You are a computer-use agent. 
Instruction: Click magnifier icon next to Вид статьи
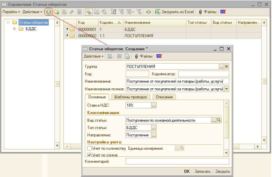coord(219,120)
